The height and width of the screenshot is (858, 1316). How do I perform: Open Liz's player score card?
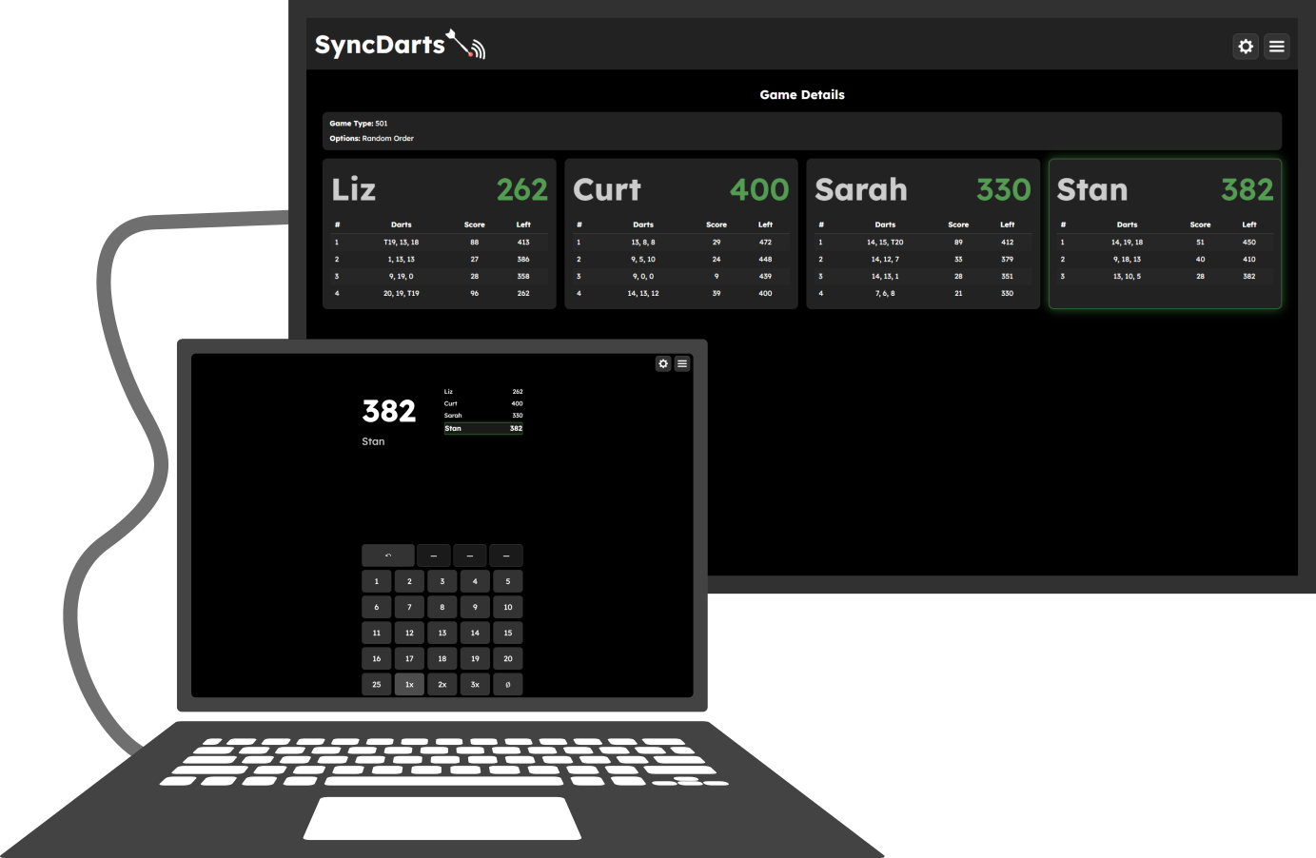439,234
